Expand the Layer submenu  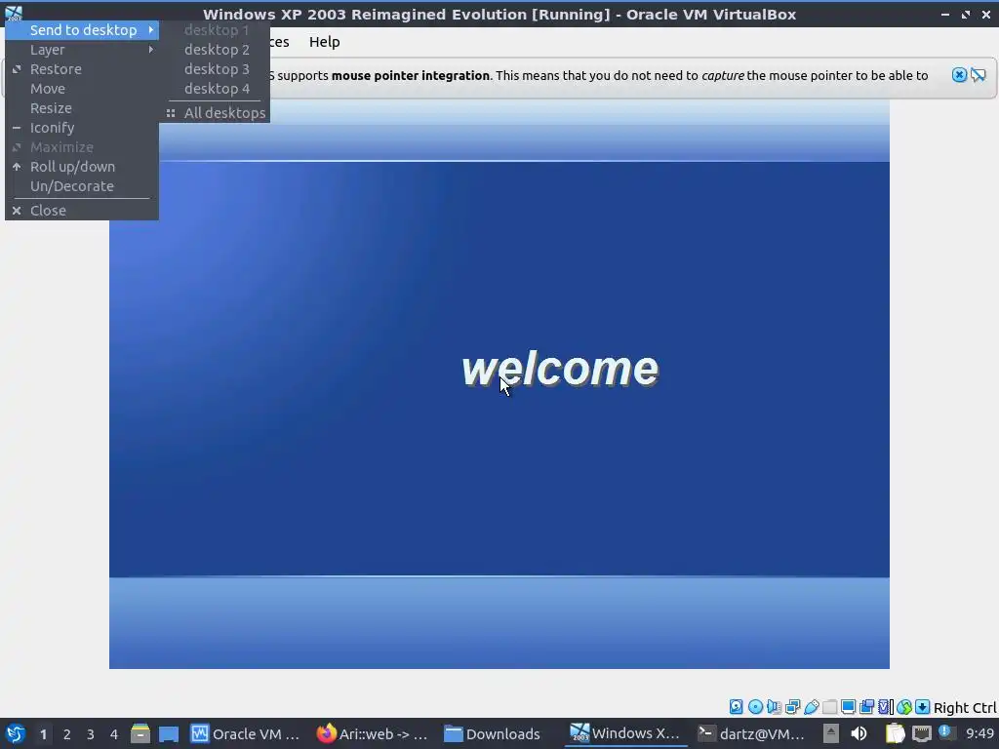pos(82,50)
